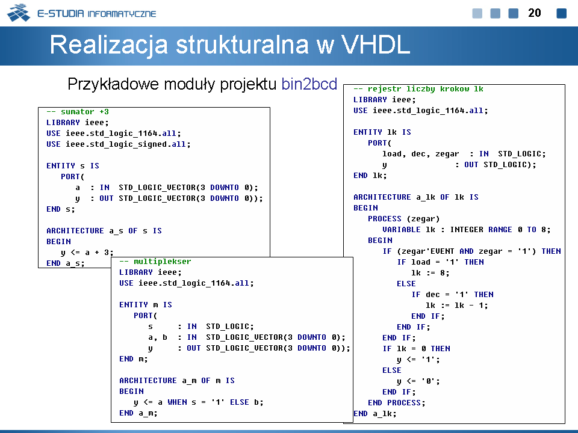Click the line 'ENTITY s IS'
578x433 pixels.
(73, 166)
